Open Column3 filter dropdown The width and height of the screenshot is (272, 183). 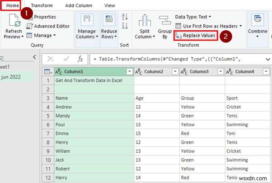220,71
